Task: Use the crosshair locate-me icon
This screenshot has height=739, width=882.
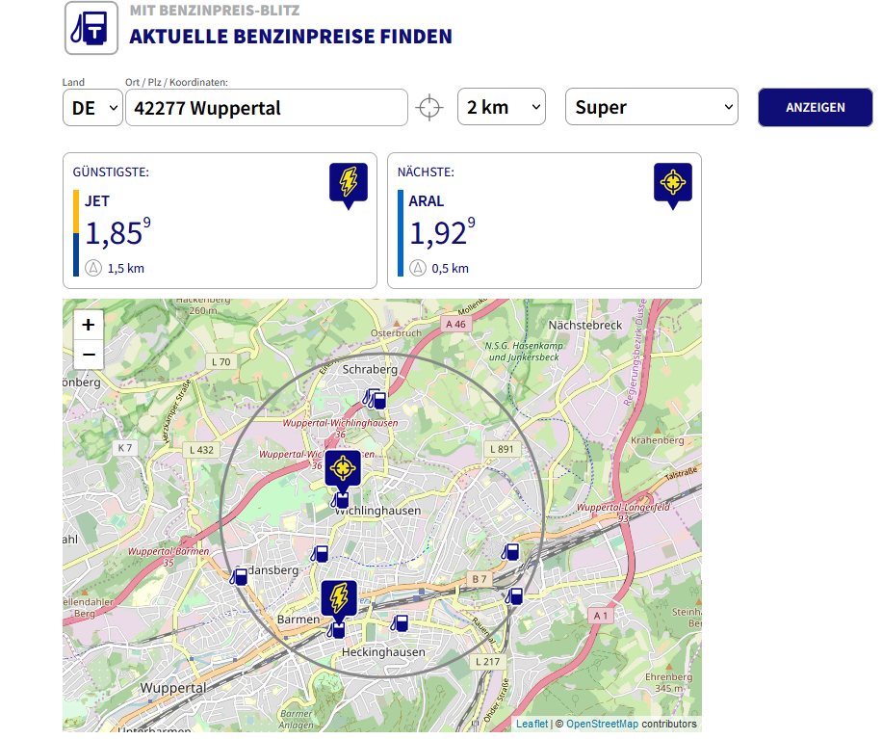Action: (x=429, y=108)
